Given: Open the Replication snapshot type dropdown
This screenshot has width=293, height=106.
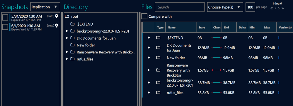Looking at the screenshot, I should [45, 7].
